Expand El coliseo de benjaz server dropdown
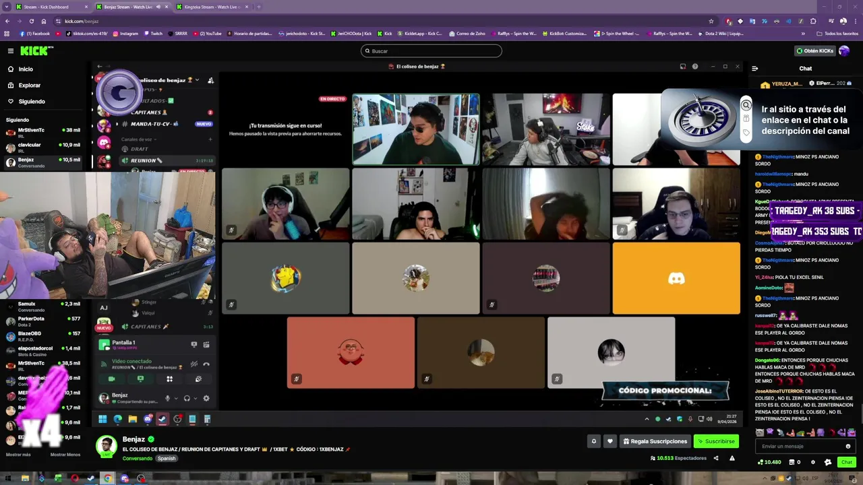Image resolution: width=863 pixels, height=485 pixels. (x=197, y=80)
